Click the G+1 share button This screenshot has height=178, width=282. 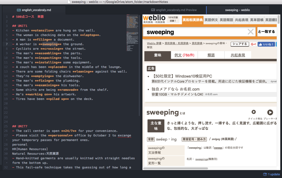tap(253, 44)
